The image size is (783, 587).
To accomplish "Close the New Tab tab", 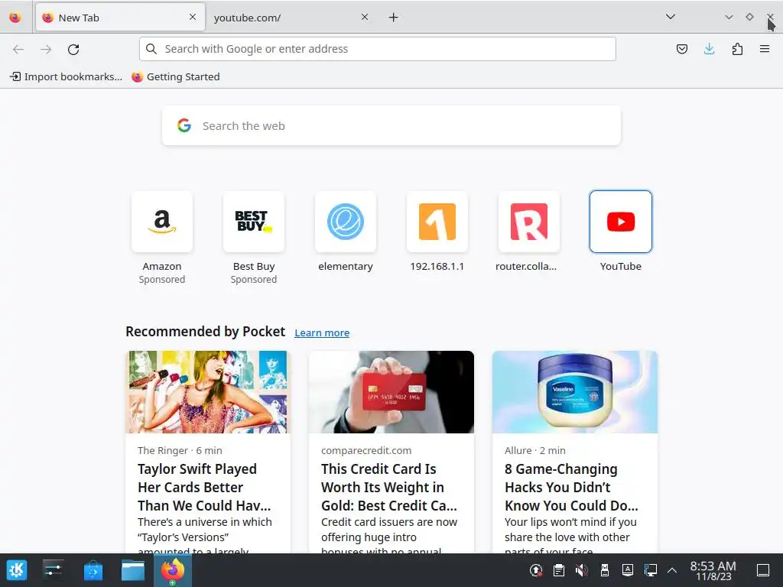I will (x=193, y=17).
